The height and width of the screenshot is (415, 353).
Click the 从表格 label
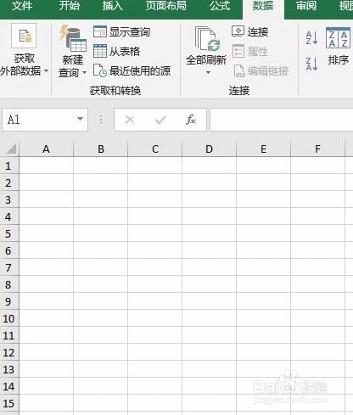tap(125, 52)
